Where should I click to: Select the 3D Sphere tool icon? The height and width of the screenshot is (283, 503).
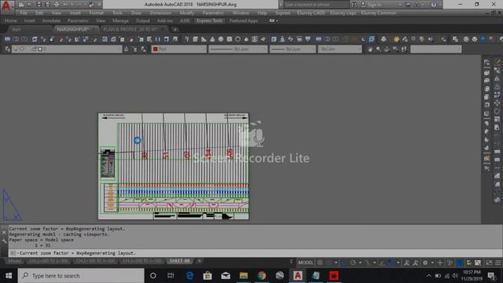pos(221,39)
